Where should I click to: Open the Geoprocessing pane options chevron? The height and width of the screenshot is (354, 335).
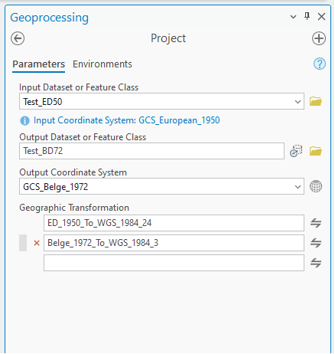click(x=293, y=17)
